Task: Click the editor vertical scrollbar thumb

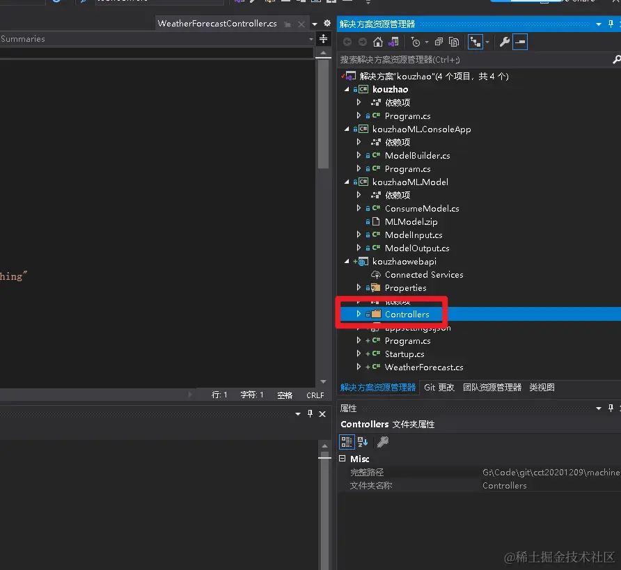Action: coord(323,113)
